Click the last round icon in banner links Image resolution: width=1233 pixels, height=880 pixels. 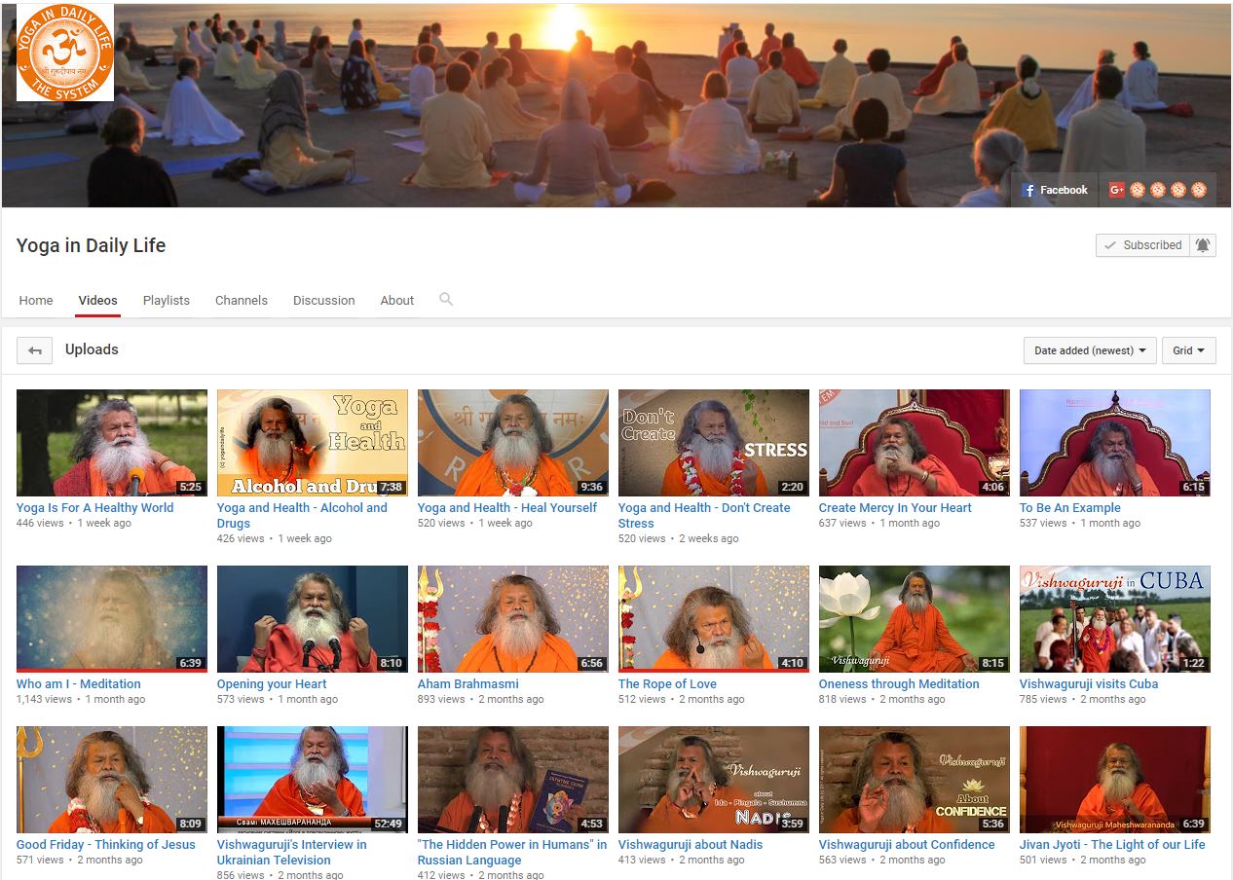1199,190
